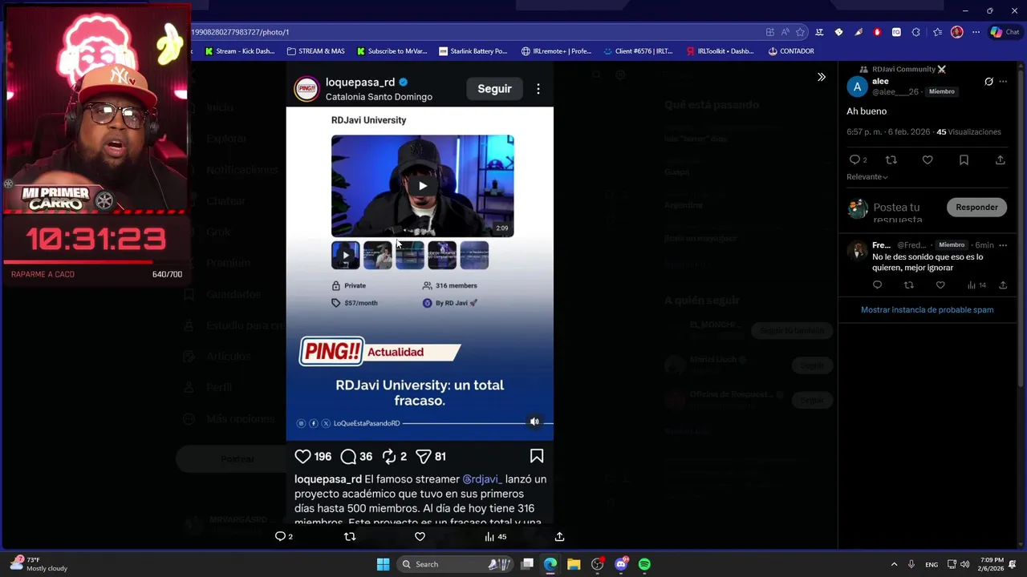The image size is (1027, 577).
Task: Open File Explorer from the taskbar
Action: (574, 564)
